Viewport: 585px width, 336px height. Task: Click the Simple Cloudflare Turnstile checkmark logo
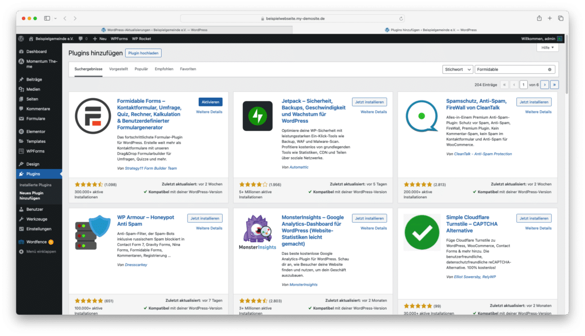[422, 232]
